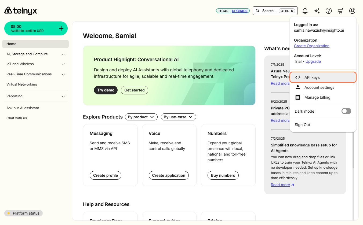The height and width of the screenshot is (225, 363).
Task: Click the Get started button
Action: point(135,90)
